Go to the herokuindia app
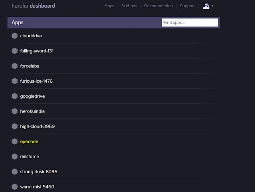 point(32,111)
